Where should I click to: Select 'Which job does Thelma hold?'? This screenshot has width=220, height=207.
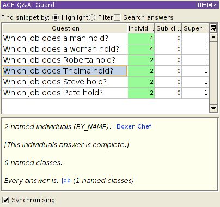click(x=65, y=71)
